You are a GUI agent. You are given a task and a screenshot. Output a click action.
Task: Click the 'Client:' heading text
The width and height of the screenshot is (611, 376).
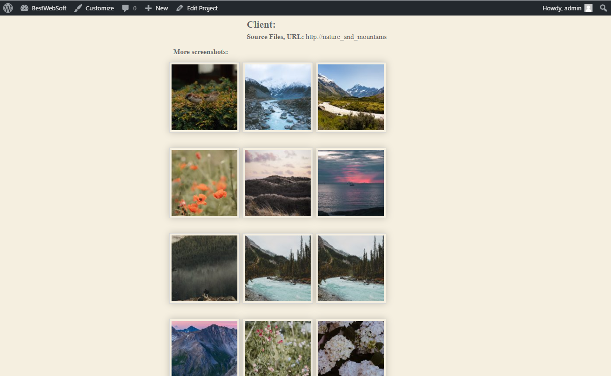click(261, 24)
